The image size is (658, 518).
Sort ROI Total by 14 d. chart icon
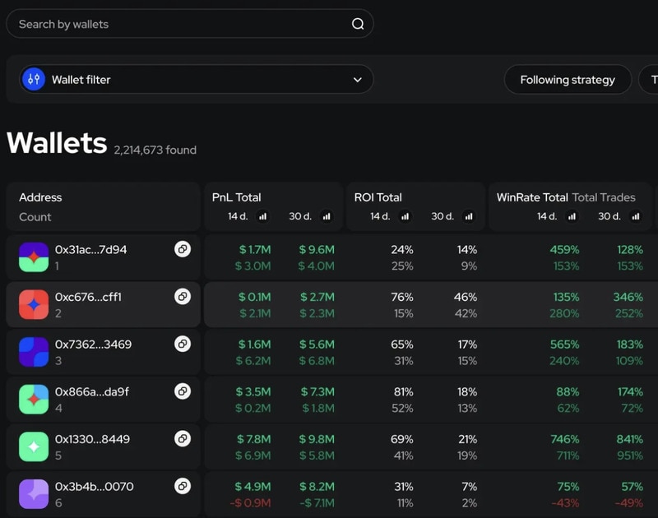point(405,216)
